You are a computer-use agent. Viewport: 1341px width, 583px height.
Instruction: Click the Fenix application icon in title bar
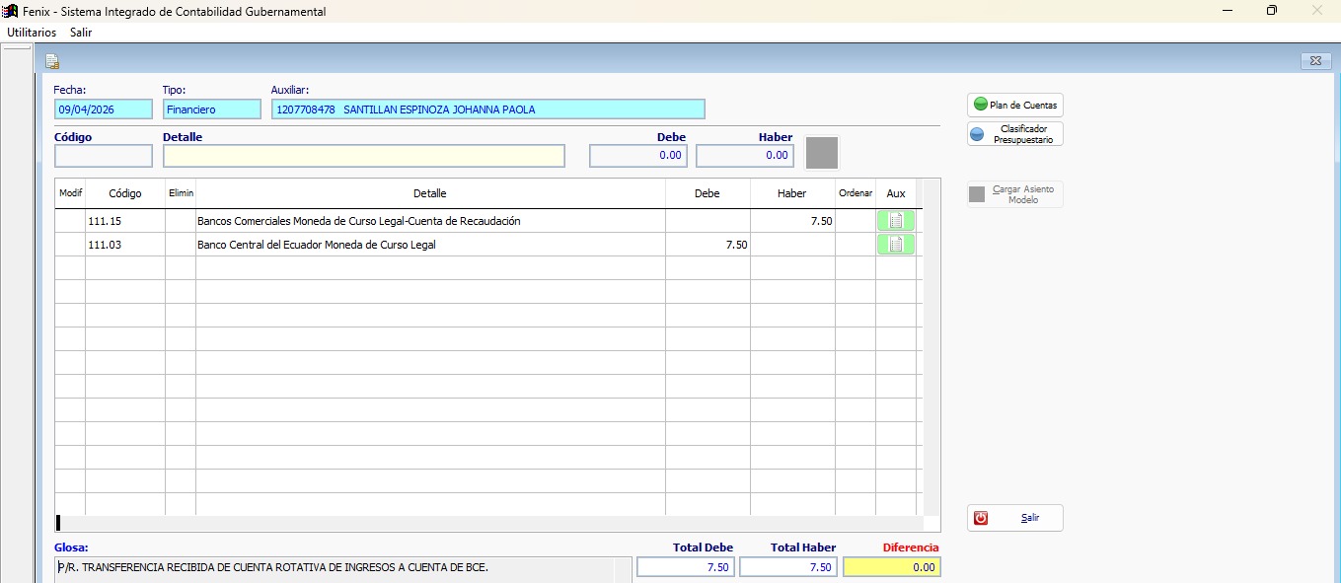tap(10, 11)
